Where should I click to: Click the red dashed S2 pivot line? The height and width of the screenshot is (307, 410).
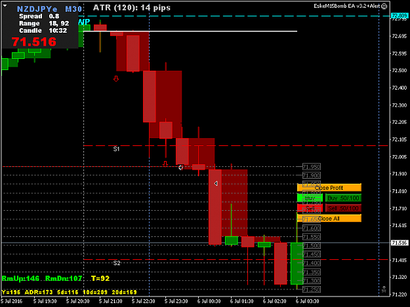(236, 259)
